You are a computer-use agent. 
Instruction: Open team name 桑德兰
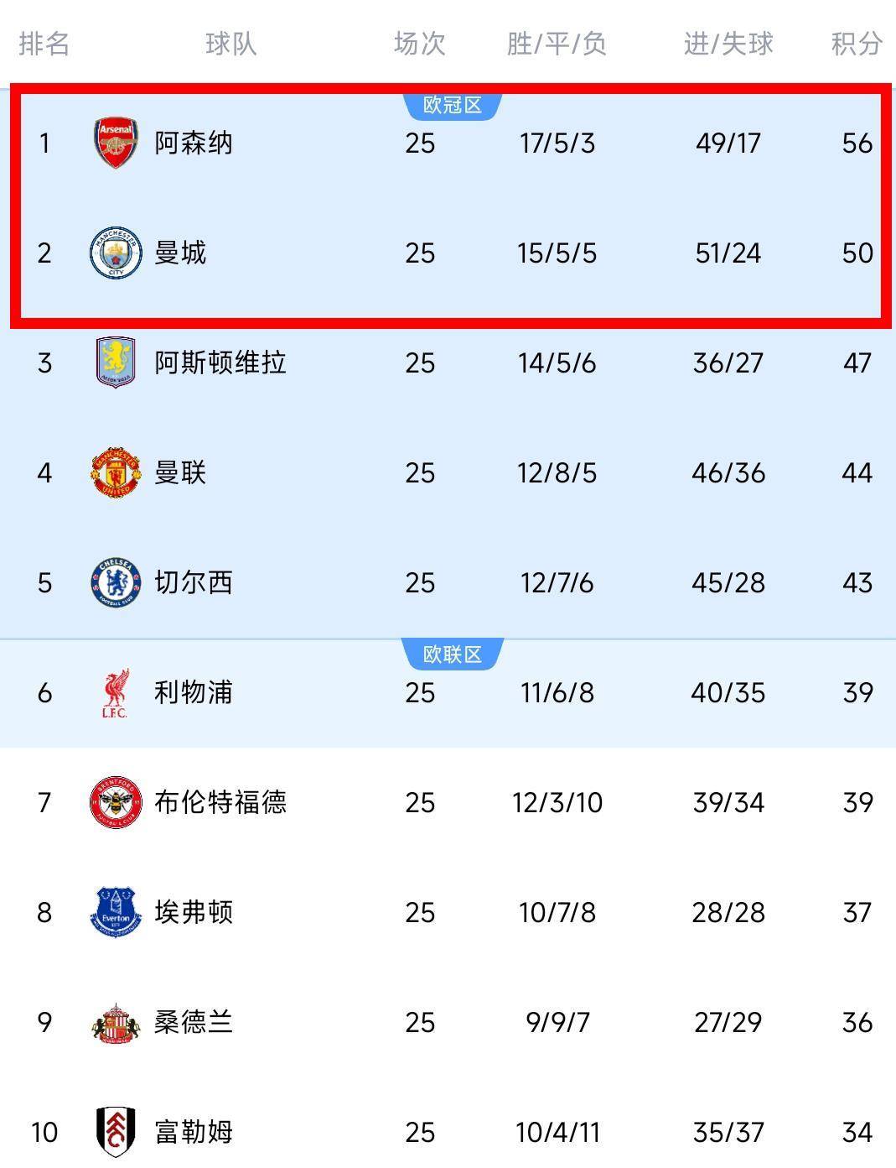(194, 1023)
